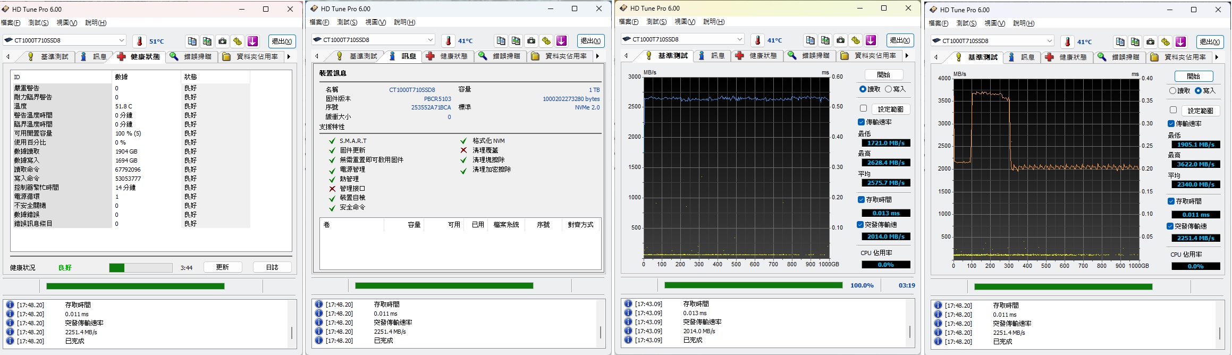Open drive dropdown CT1000T710SSD8 in Info window
The width and height of the screenshot is (1232, 355).
pos(374,40)
